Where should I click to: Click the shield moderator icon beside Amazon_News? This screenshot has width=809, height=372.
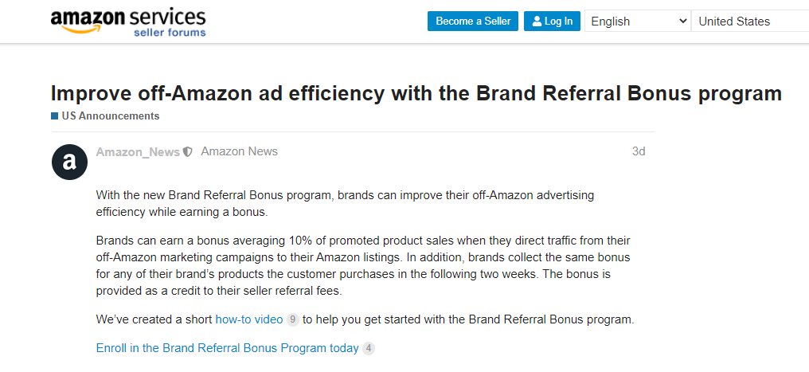click(188, 151)
